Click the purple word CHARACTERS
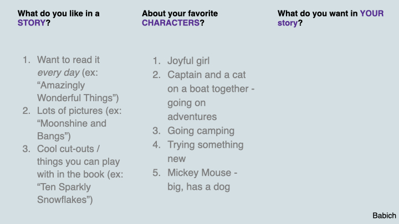Screen dimensions: 399x224 [x=171, y=23]
